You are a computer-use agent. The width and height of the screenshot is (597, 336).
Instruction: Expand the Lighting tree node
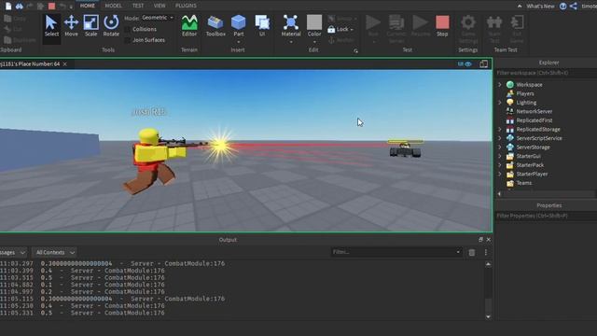click(x=500, y=103)
